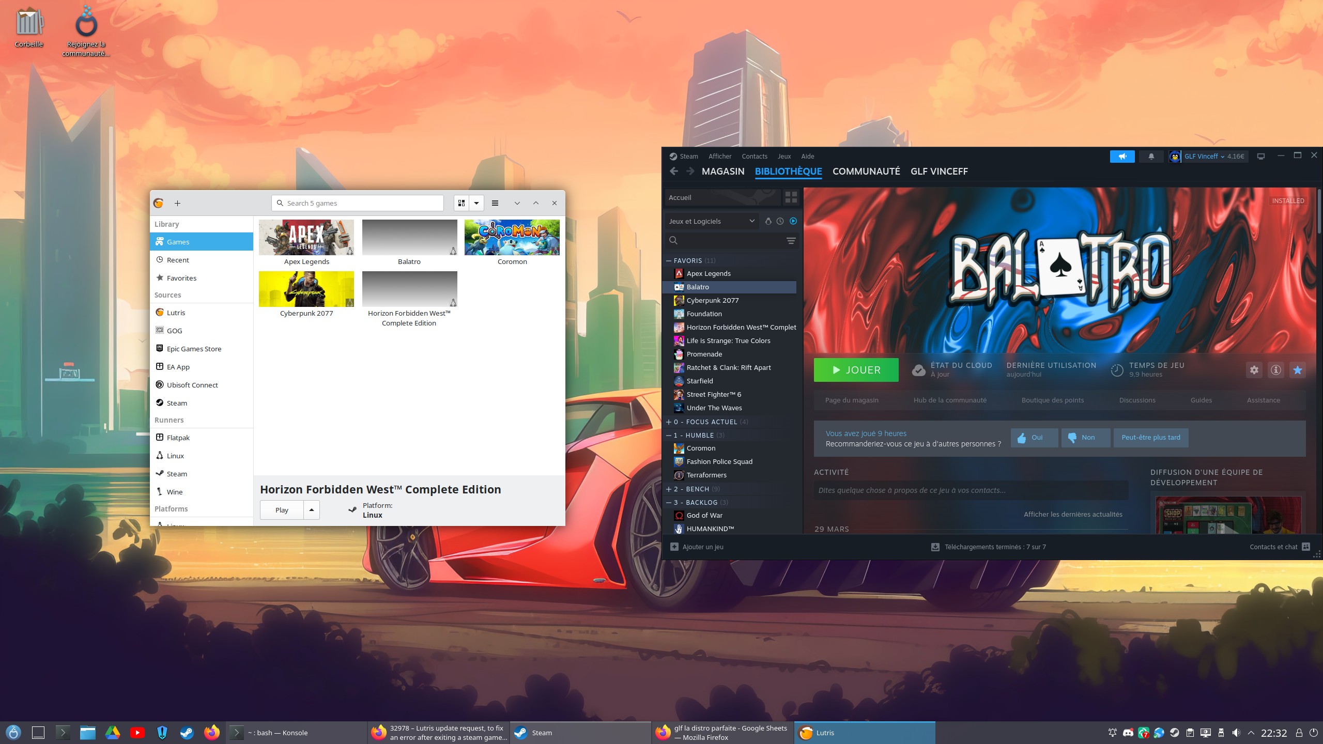Switch to COMMUNAUTÉ tab
This screenshot has height=744, width=1323.
[866, 171]
